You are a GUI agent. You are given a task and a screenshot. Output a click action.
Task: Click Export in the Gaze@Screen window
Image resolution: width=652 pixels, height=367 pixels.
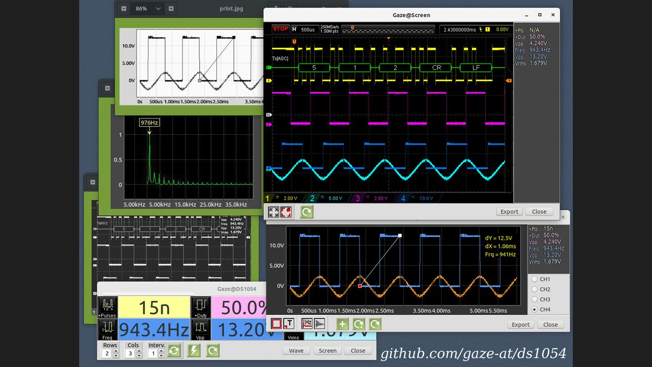509,211
